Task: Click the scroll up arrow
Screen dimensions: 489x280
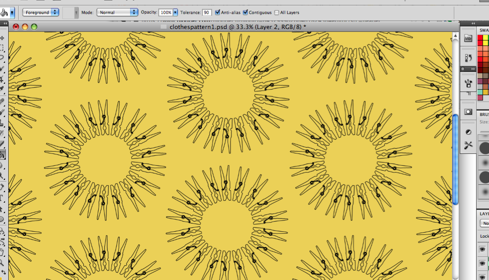Action: coord(455,36)
